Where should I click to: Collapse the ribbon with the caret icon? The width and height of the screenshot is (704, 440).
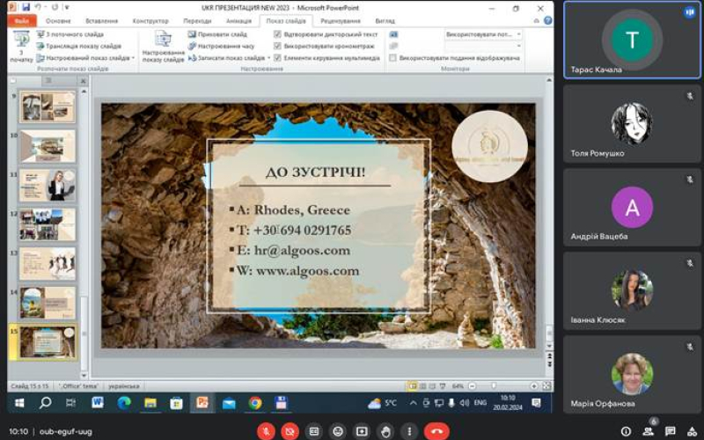click(537, 20)
